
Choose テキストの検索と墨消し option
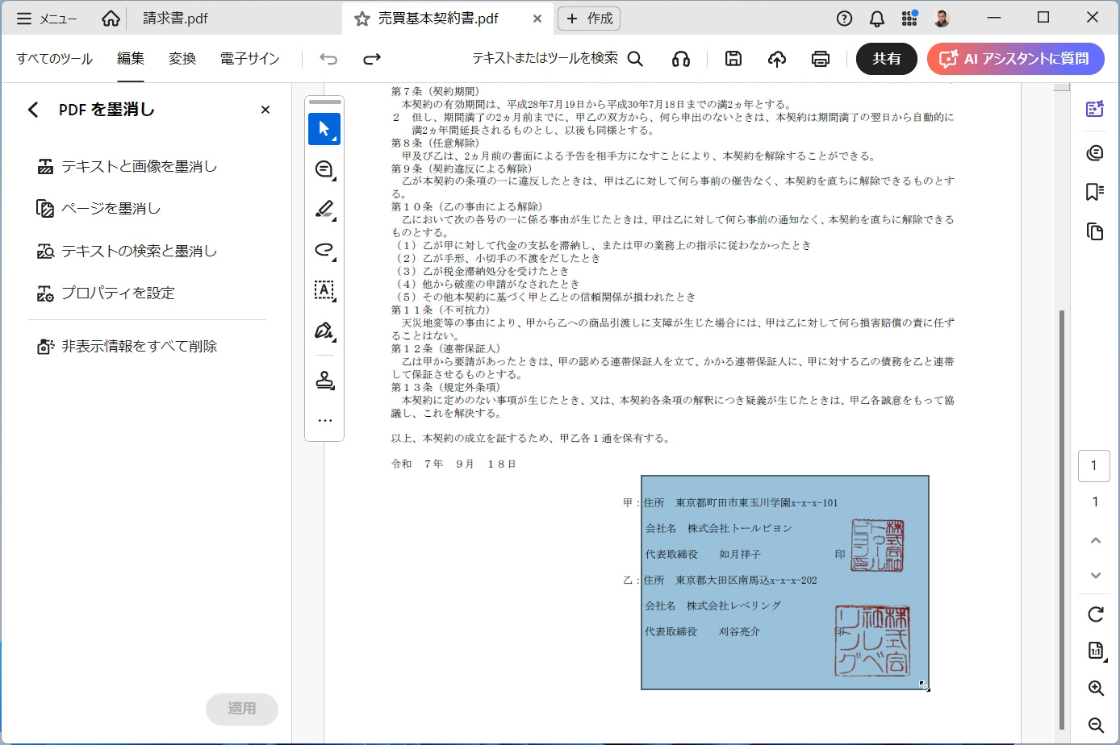pos(127,251)
